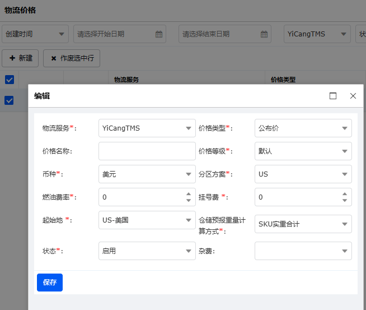Screen dimensions: 366x310
Task: Open the 币种 dropdown showing 美元
Action: pyautogui.click(x=189, y=174)
